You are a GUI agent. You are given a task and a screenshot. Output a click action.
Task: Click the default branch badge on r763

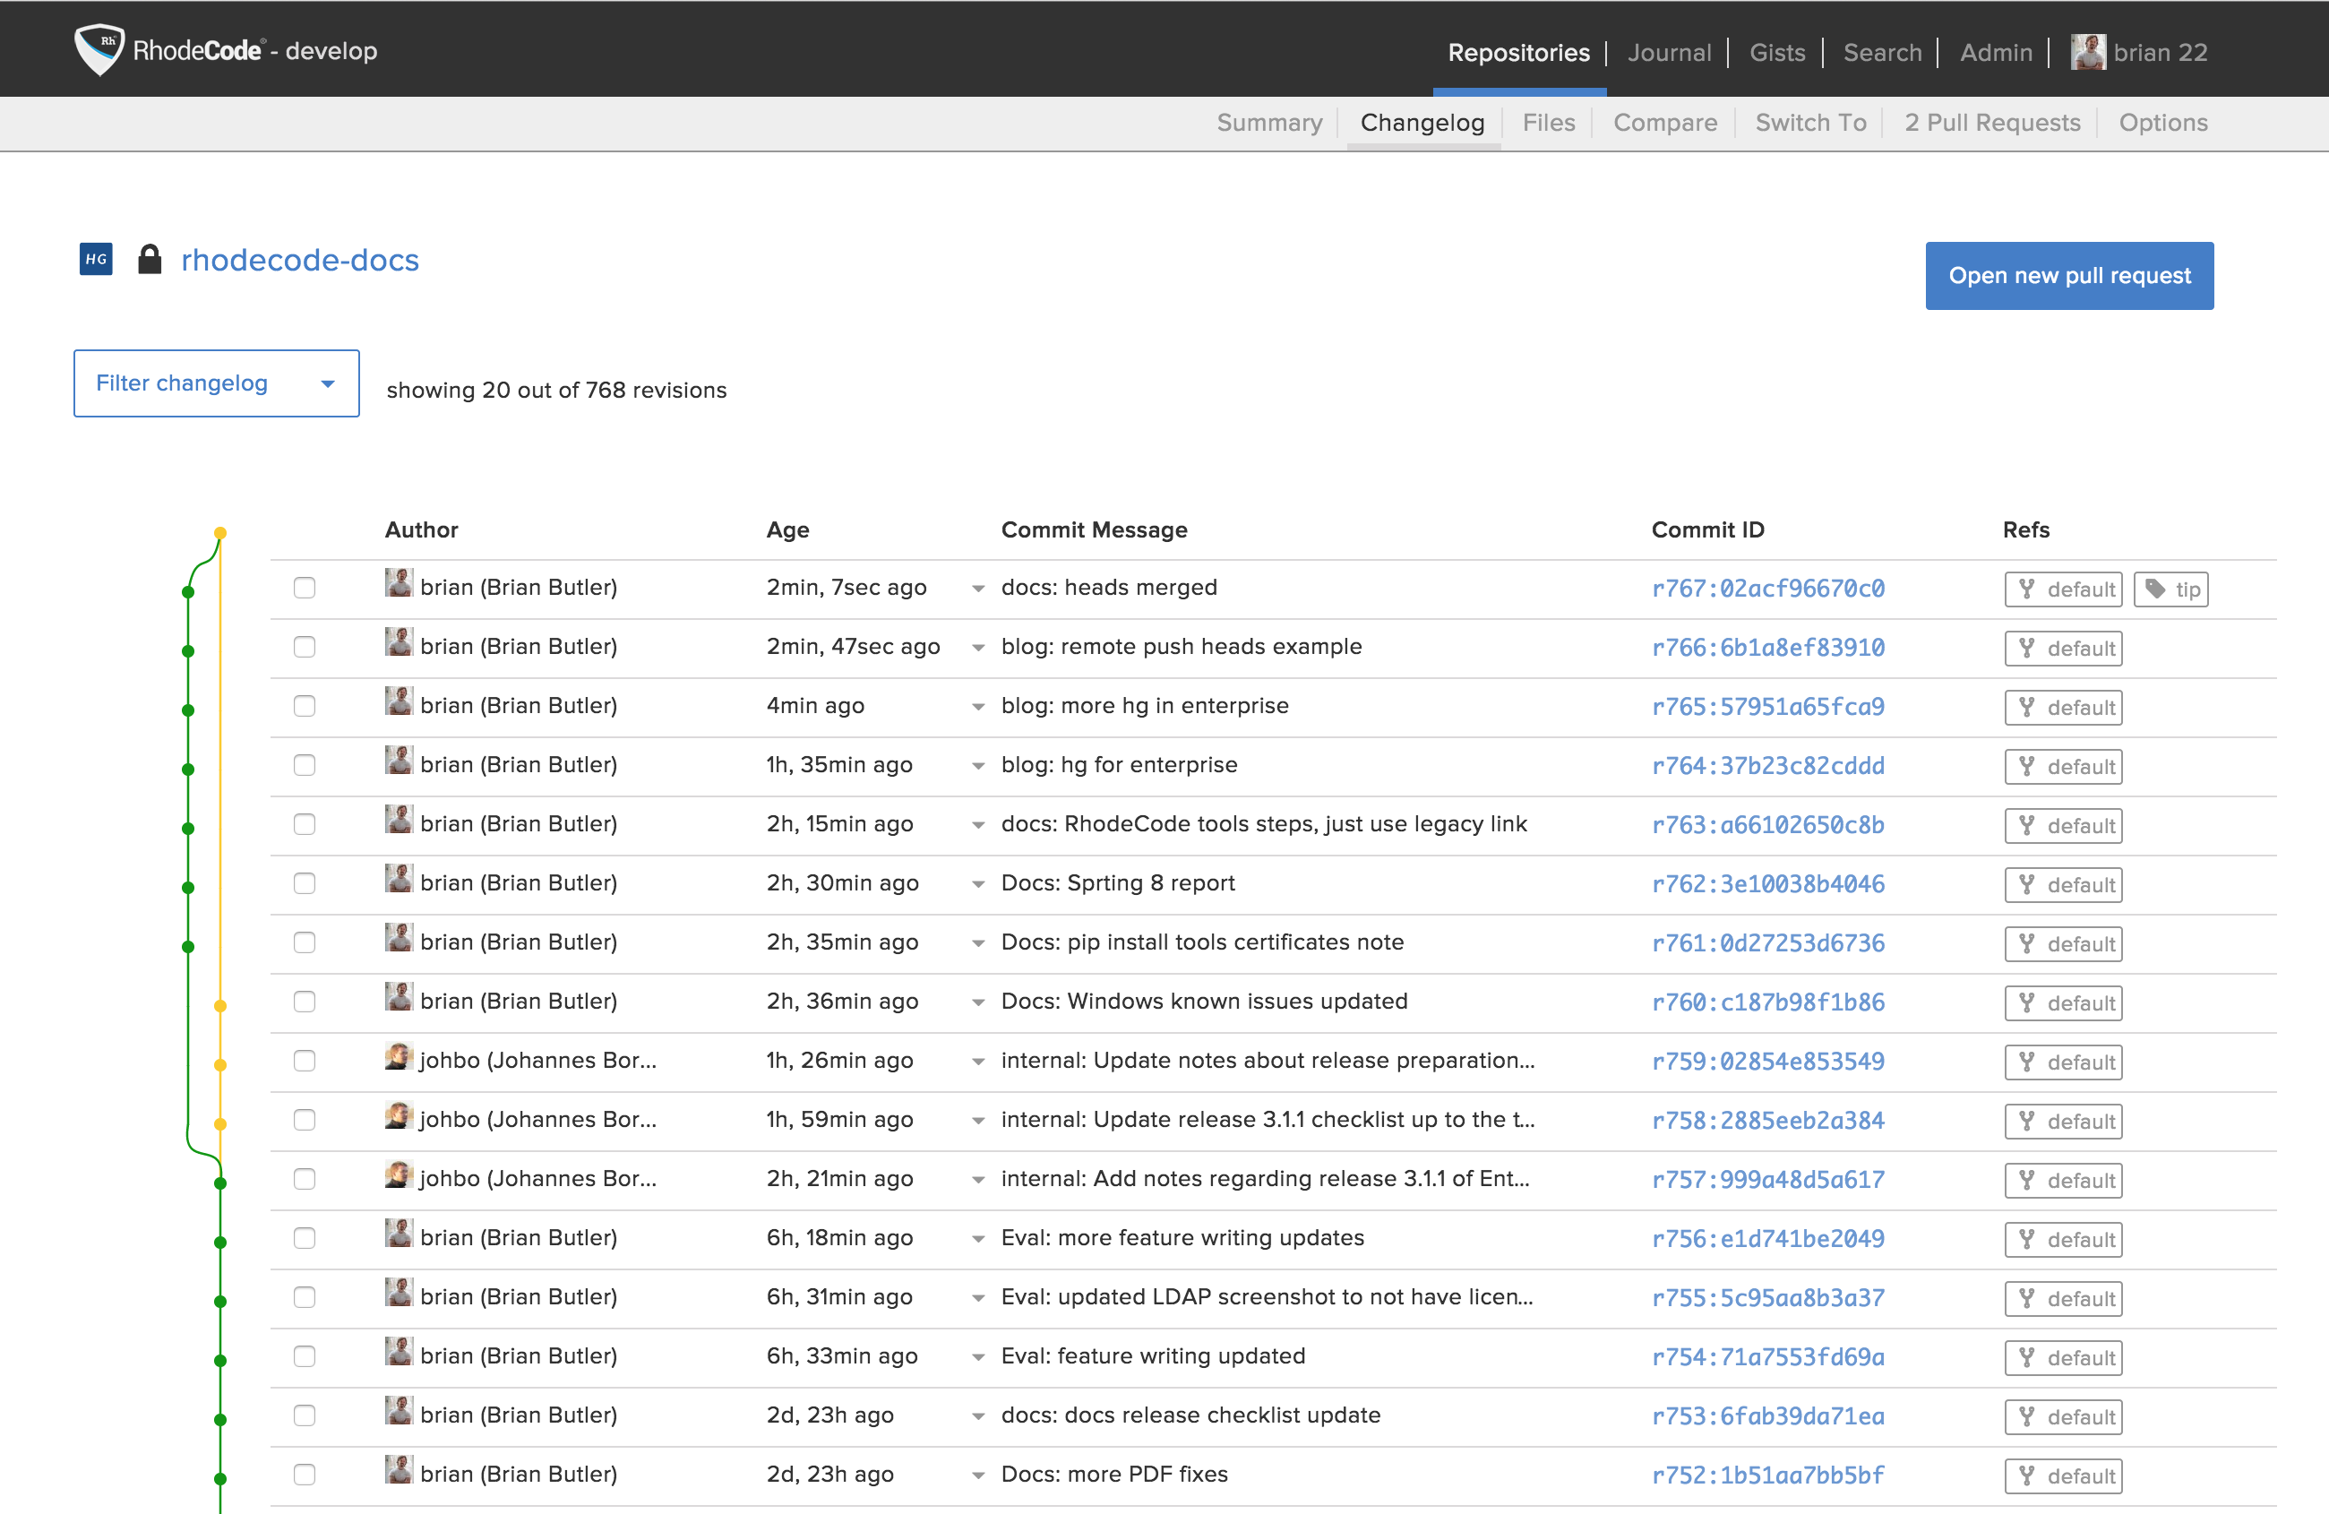coord(2063,826)
